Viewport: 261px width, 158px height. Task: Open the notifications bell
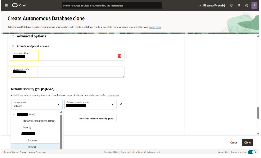pyautogui.click(x=239, y=6)
